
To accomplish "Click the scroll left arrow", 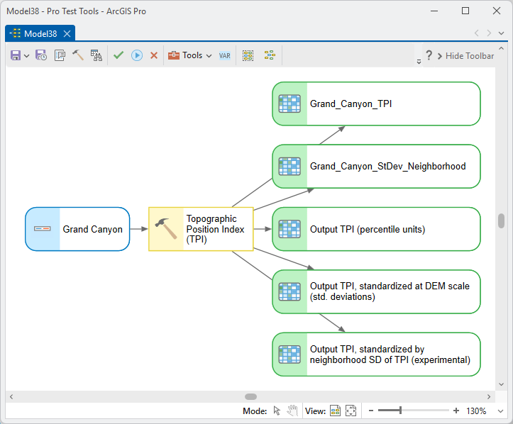I will click(11, 397).
